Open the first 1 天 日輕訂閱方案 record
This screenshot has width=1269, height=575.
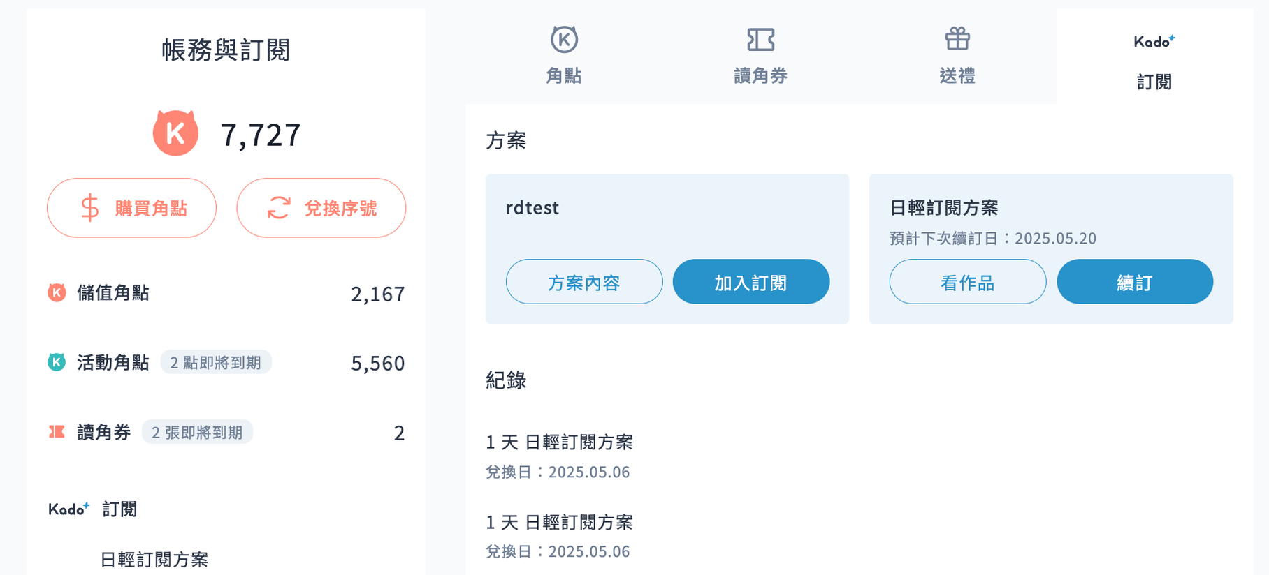click(560, 456)
